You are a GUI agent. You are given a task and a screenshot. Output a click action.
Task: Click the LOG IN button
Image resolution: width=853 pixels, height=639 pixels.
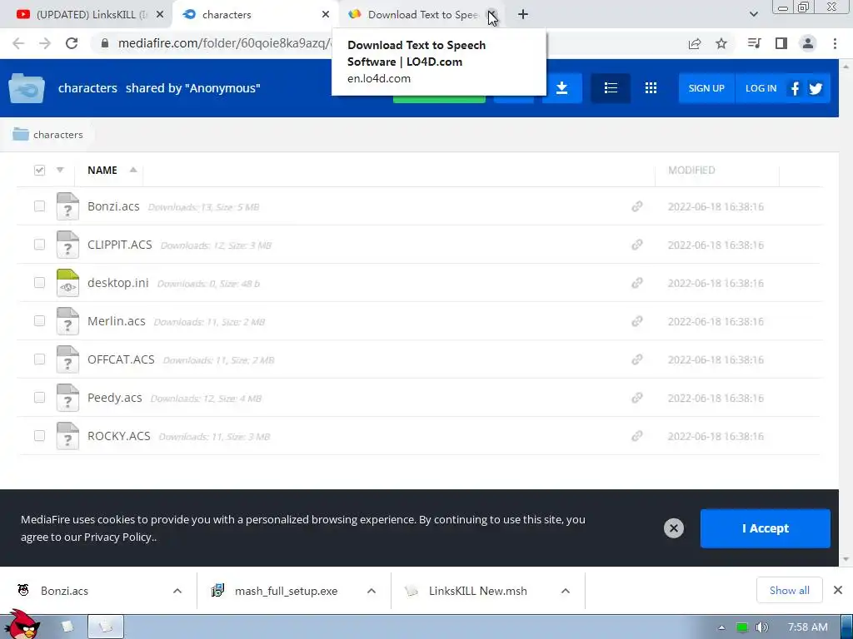click(761, 88)
